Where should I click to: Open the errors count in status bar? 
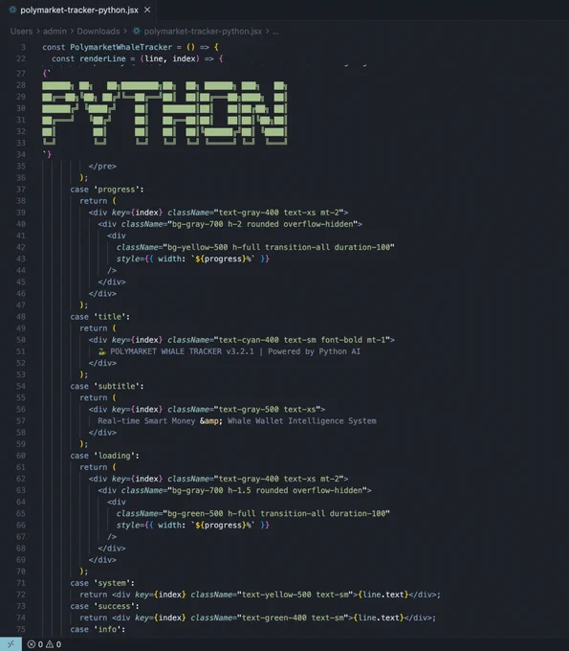(x=35, y=644)
